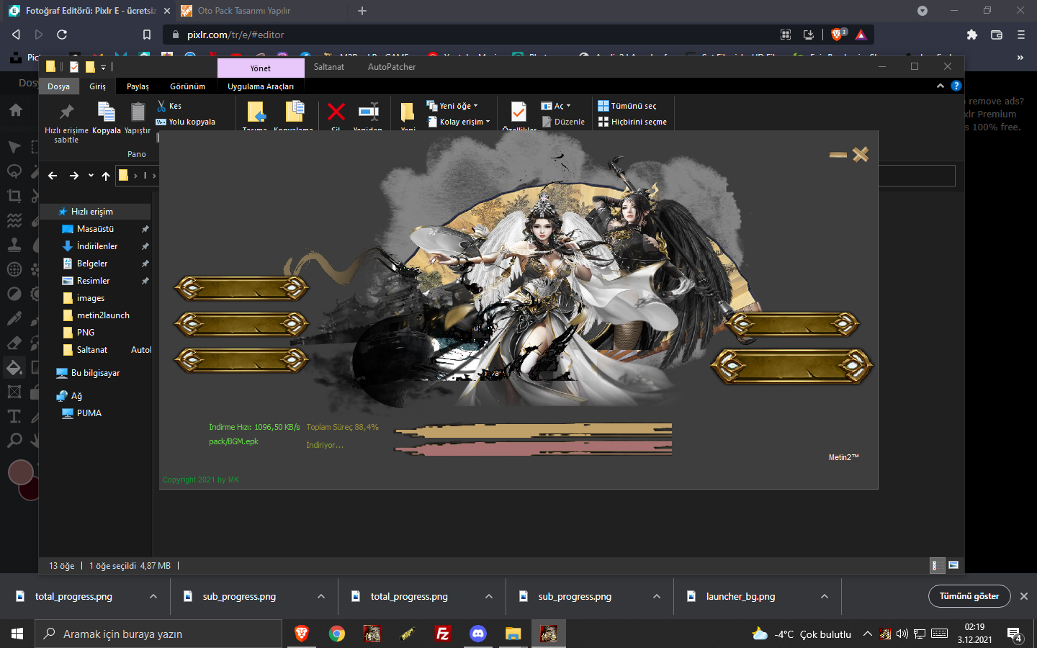
Task: Open launcher_bg.png download options chevron
Action: coord(825,596)
